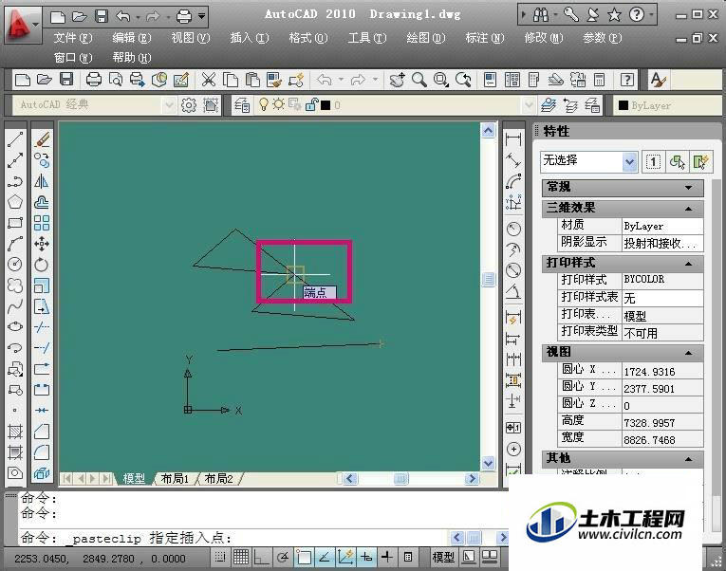Click the vertical scrollbar thumb of drawing area
This screenshot has width=726, height=571.
pos(489,280)
